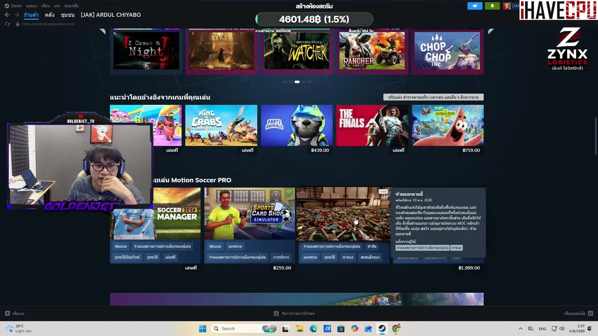Viewport: 598px width, 336px height.
Task: Show previous games with the carousel left arrow
Action: click(x=103, y=31)
